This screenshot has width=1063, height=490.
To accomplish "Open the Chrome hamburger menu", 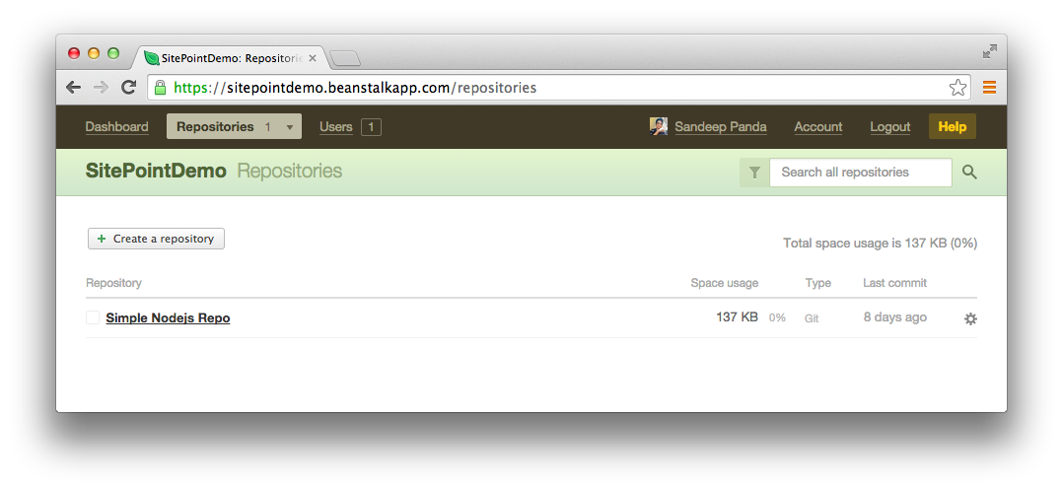I will point(989,88).
